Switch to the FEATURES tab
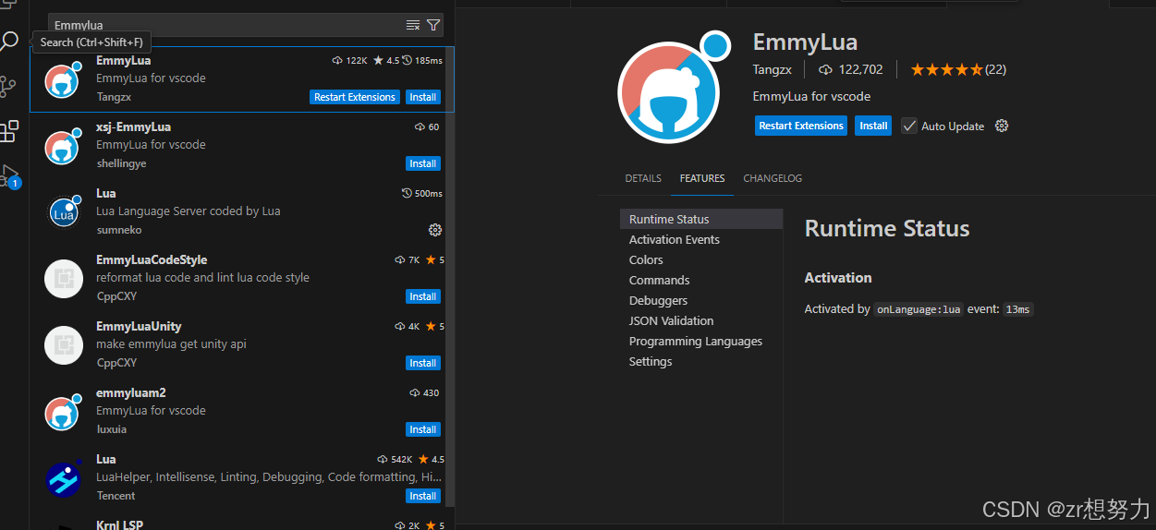Image resolution: width=1156 pixels, height=530 pixels. 702,178
